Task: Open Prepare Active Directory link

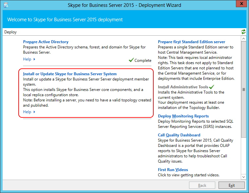Action: 46,42
